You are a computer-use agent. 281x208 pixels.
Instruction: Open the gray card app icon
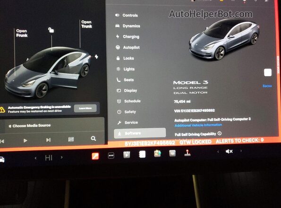172,153
